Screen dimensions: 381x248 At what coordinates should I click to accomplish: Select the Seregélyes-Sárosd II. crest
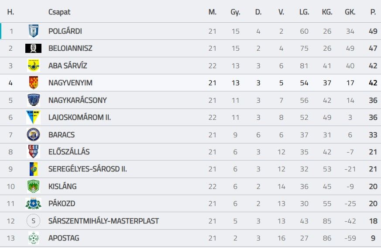(x=34, y=169)
